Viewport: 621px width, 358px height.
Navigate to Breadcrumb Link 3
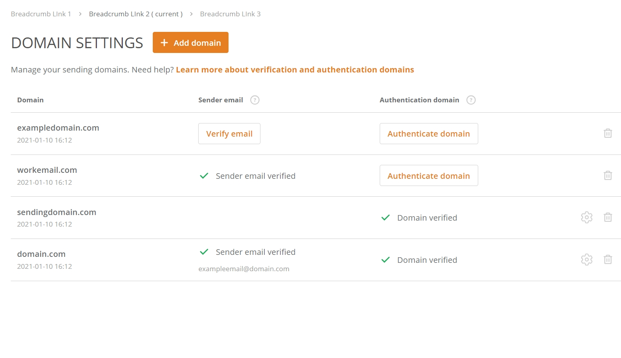click(x=230, y=14)
